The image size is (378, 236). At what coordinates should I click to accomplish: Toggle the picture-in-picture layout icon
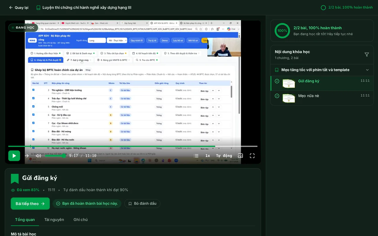coord(240,156)
